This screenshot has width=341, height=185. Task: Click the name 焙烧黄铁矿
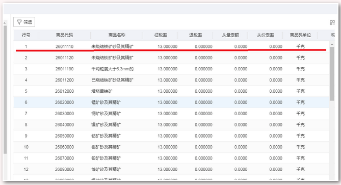(x=102, y=91)
